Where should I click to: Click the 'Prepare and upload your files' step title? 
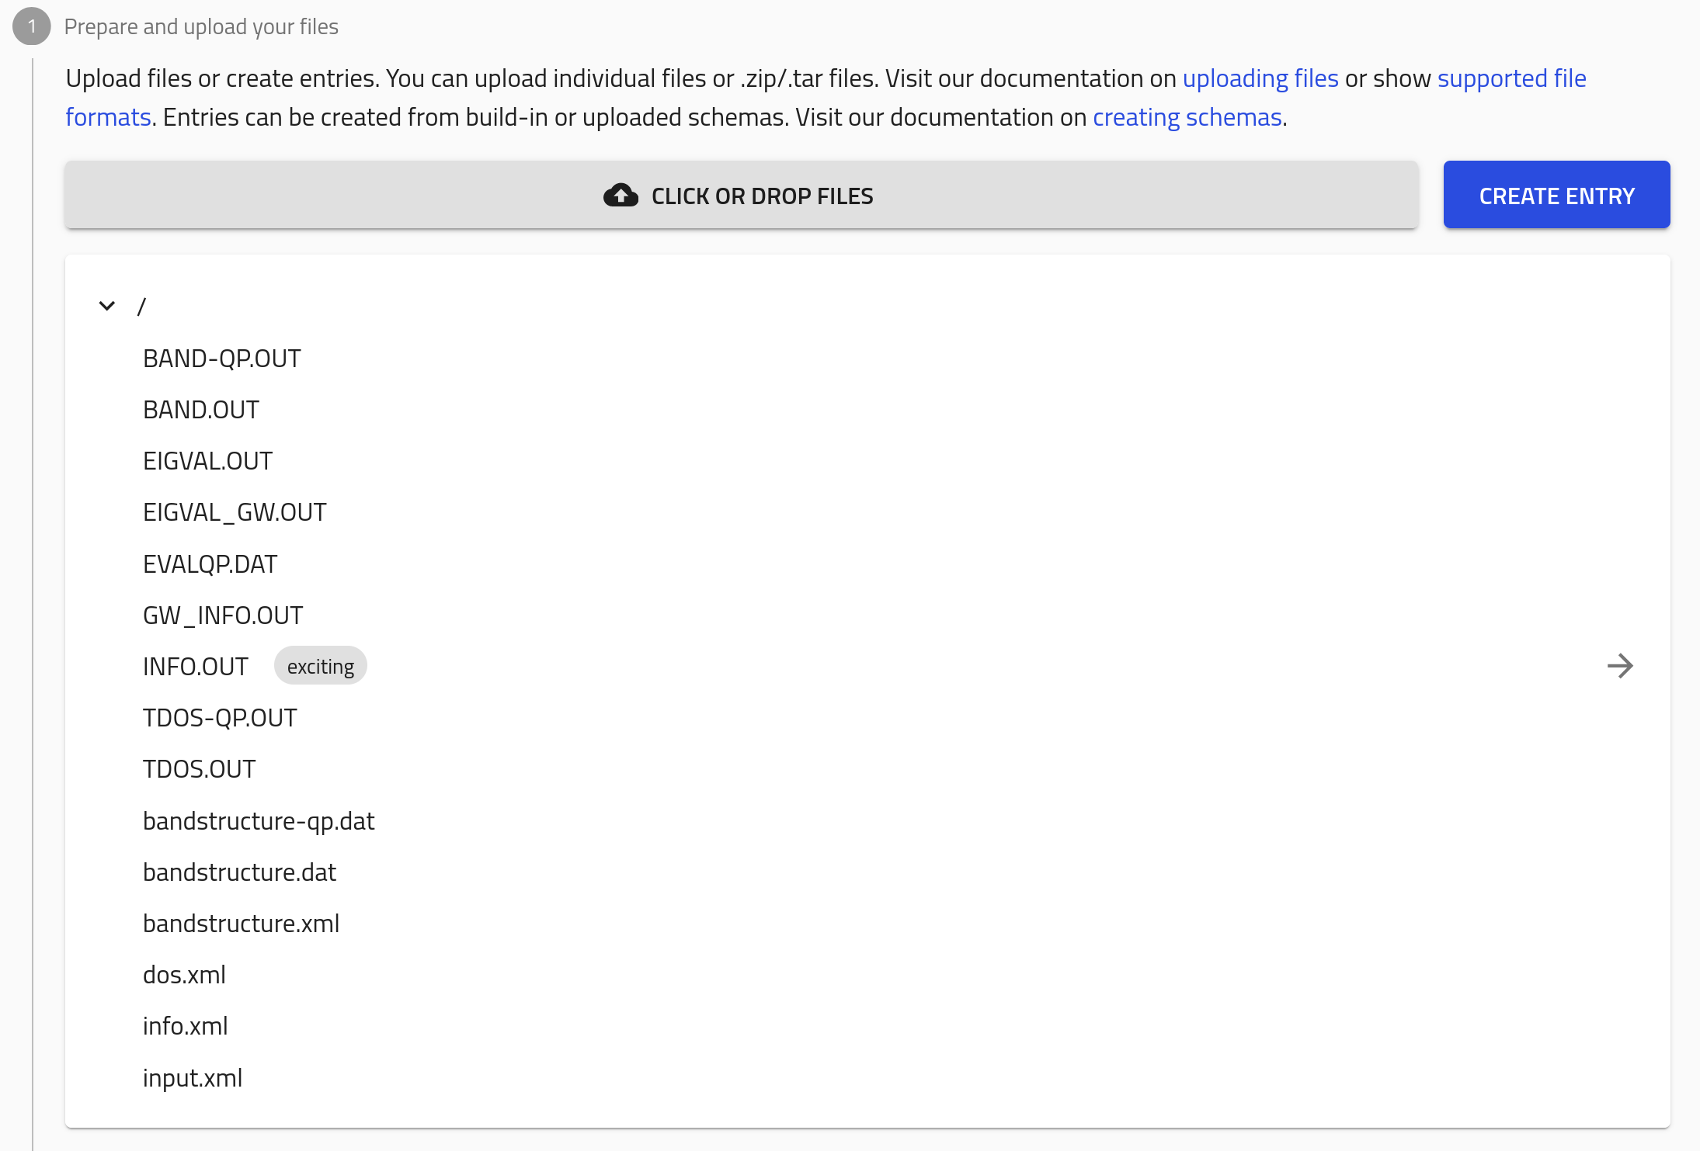[x=201, y=27]
